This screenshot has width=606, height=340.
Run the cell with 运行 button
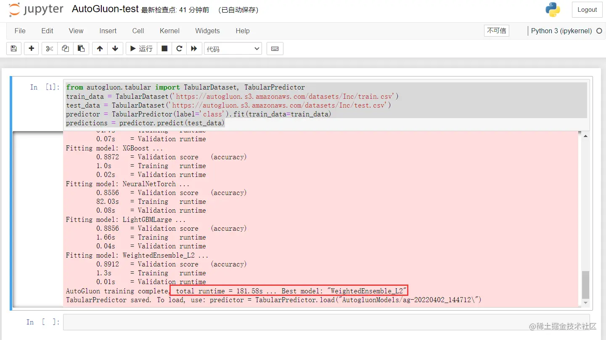pos(141,49)
